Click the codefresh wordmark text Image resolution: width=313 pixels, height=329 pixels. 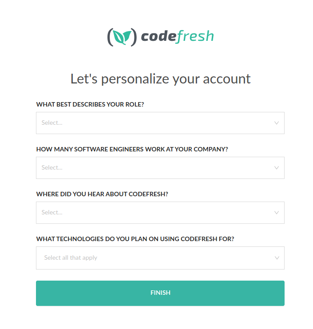(x=177, y=36)
